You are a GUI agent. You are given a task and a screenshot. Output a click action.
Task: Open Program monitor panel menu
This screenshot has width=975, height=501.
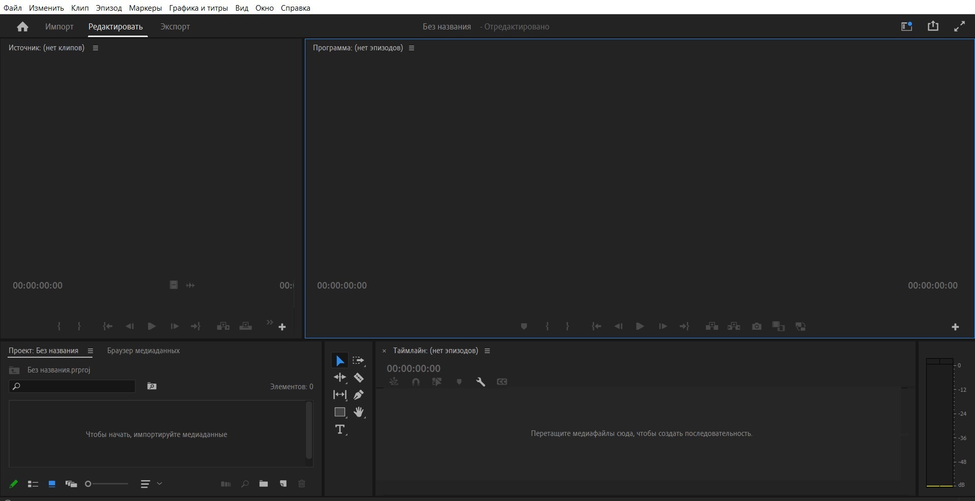click(x=412, y=48)
